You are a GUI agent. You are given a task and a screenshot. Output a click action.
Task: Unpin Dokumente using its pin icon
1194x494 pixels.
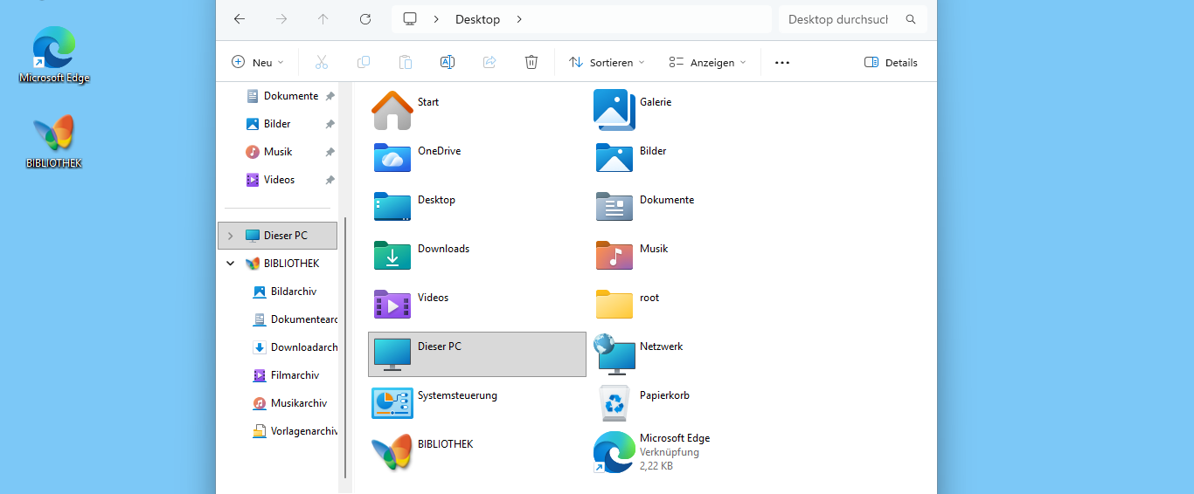tap(330, 96)
